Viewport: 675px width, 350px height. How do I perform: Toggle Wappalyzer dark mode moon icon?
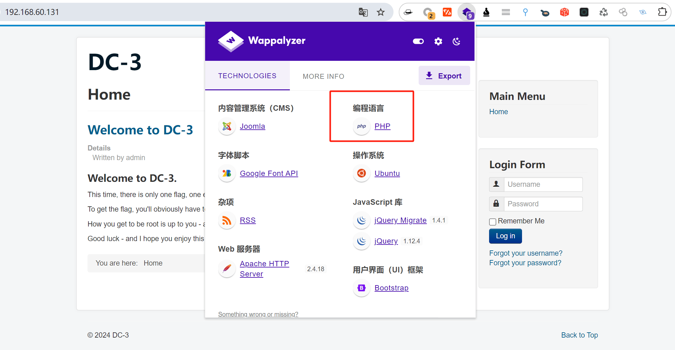[x=457, y=41]
